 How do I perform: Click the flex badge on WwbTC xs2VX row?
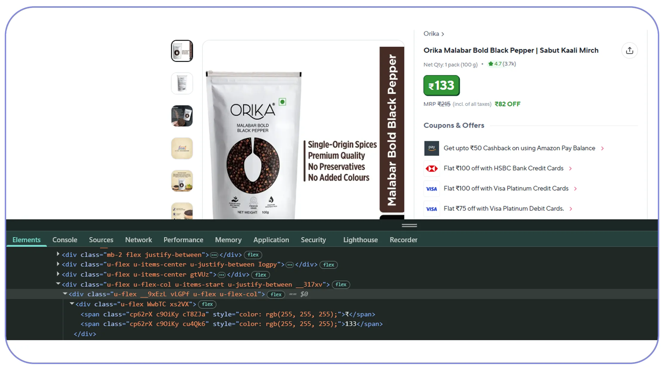tap(207, 304)
